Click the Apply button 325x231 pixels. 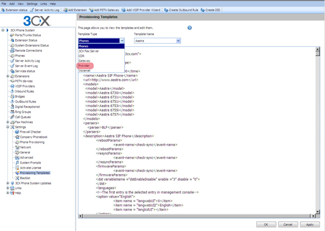coord(310,224)
